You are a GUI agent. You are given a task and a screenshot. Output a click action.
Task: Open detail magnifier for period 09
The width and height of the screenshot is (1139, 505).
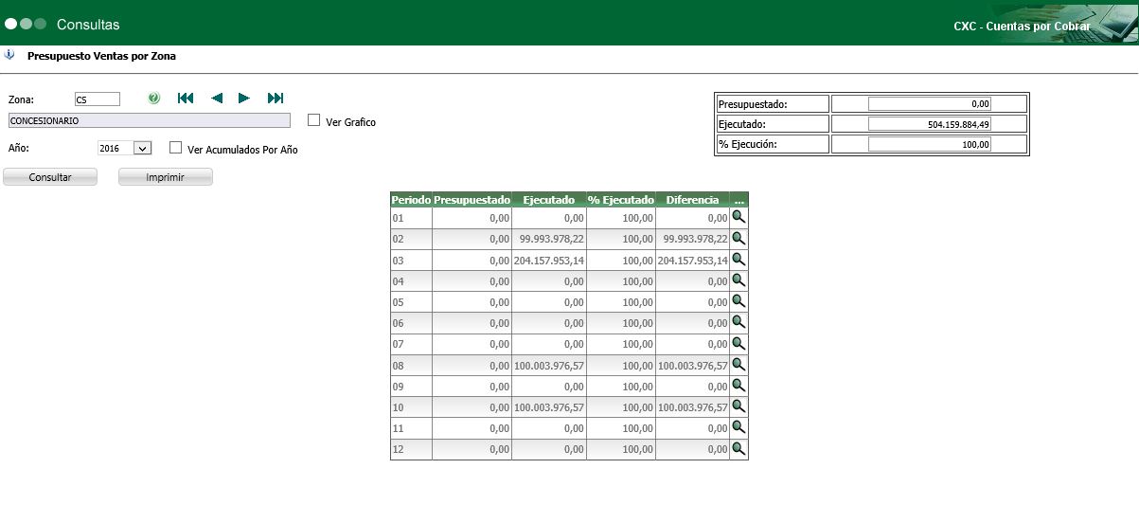tap(739, 385)
